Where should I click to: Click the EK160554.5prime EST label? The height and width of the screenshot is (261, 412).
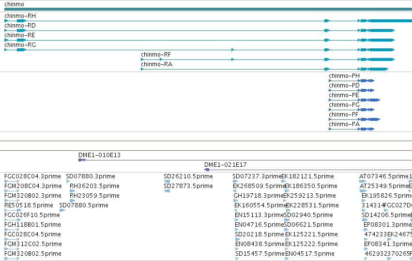[260, 205]
